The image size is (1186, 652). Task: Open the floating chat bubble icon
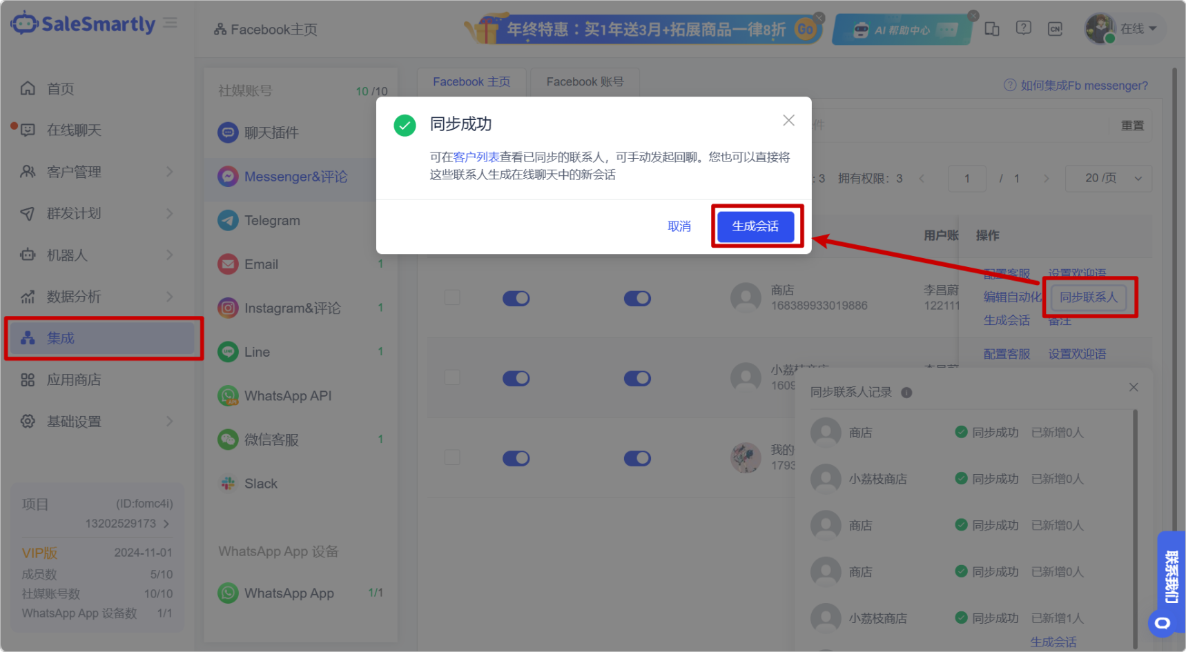(1163, 624)
